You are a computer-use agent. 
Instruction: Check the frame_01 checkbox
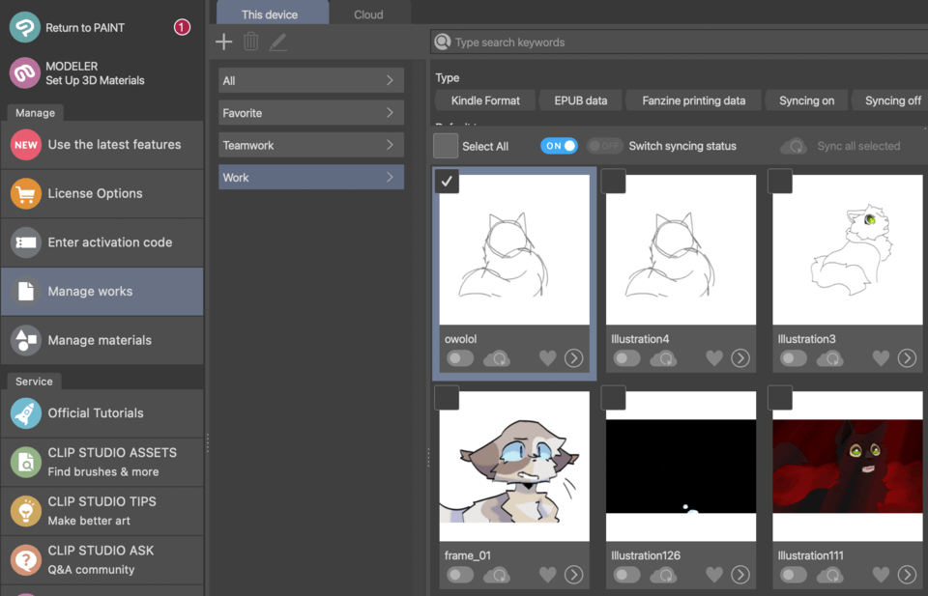[447, 398]
